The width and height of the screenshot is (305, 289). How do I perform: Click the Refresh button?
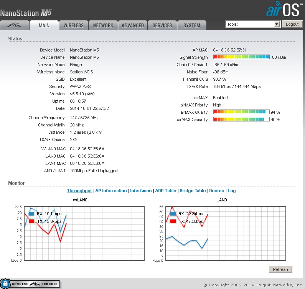[280, 269]
